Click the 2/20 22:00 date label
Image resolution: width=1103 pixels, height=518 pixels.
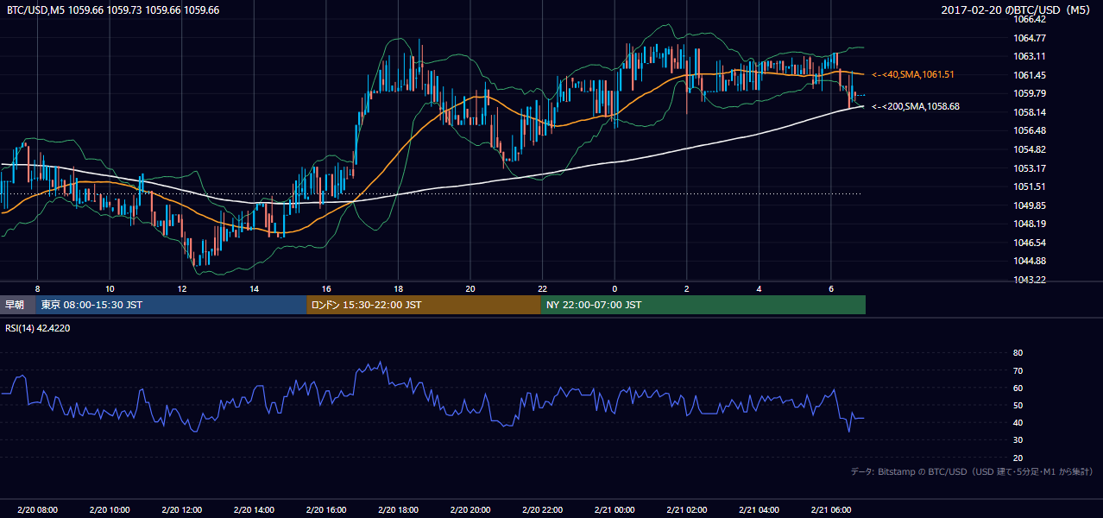click(542, 510)
